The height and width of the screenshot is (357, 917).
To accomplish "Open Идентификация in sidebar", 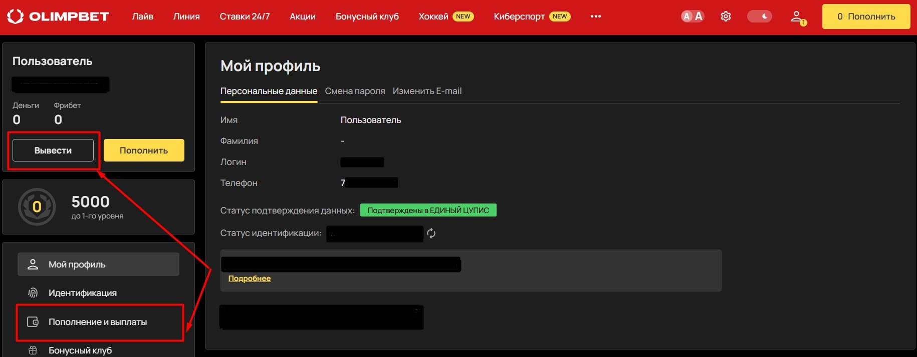I will point(98,293).
